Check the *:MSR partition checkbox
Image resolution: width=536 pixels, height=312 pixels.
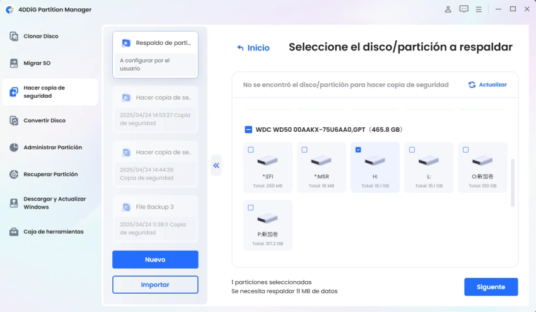click(304, 149)
